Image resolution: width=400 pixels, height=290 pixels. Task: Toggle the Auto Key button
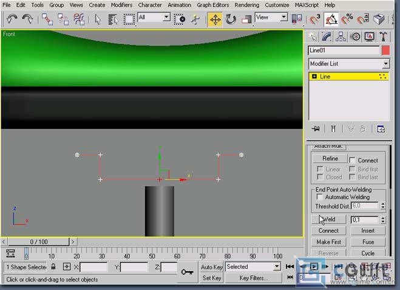211,267
